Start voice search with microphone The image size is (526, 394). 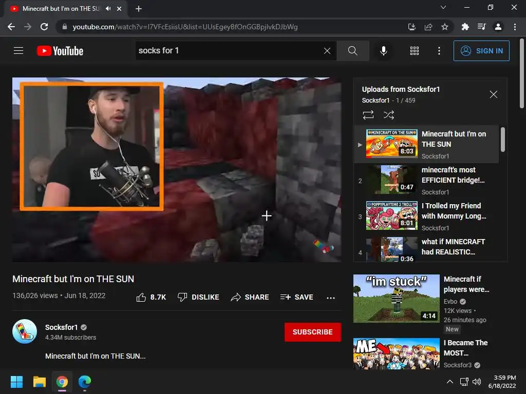[x=383, y=51]
